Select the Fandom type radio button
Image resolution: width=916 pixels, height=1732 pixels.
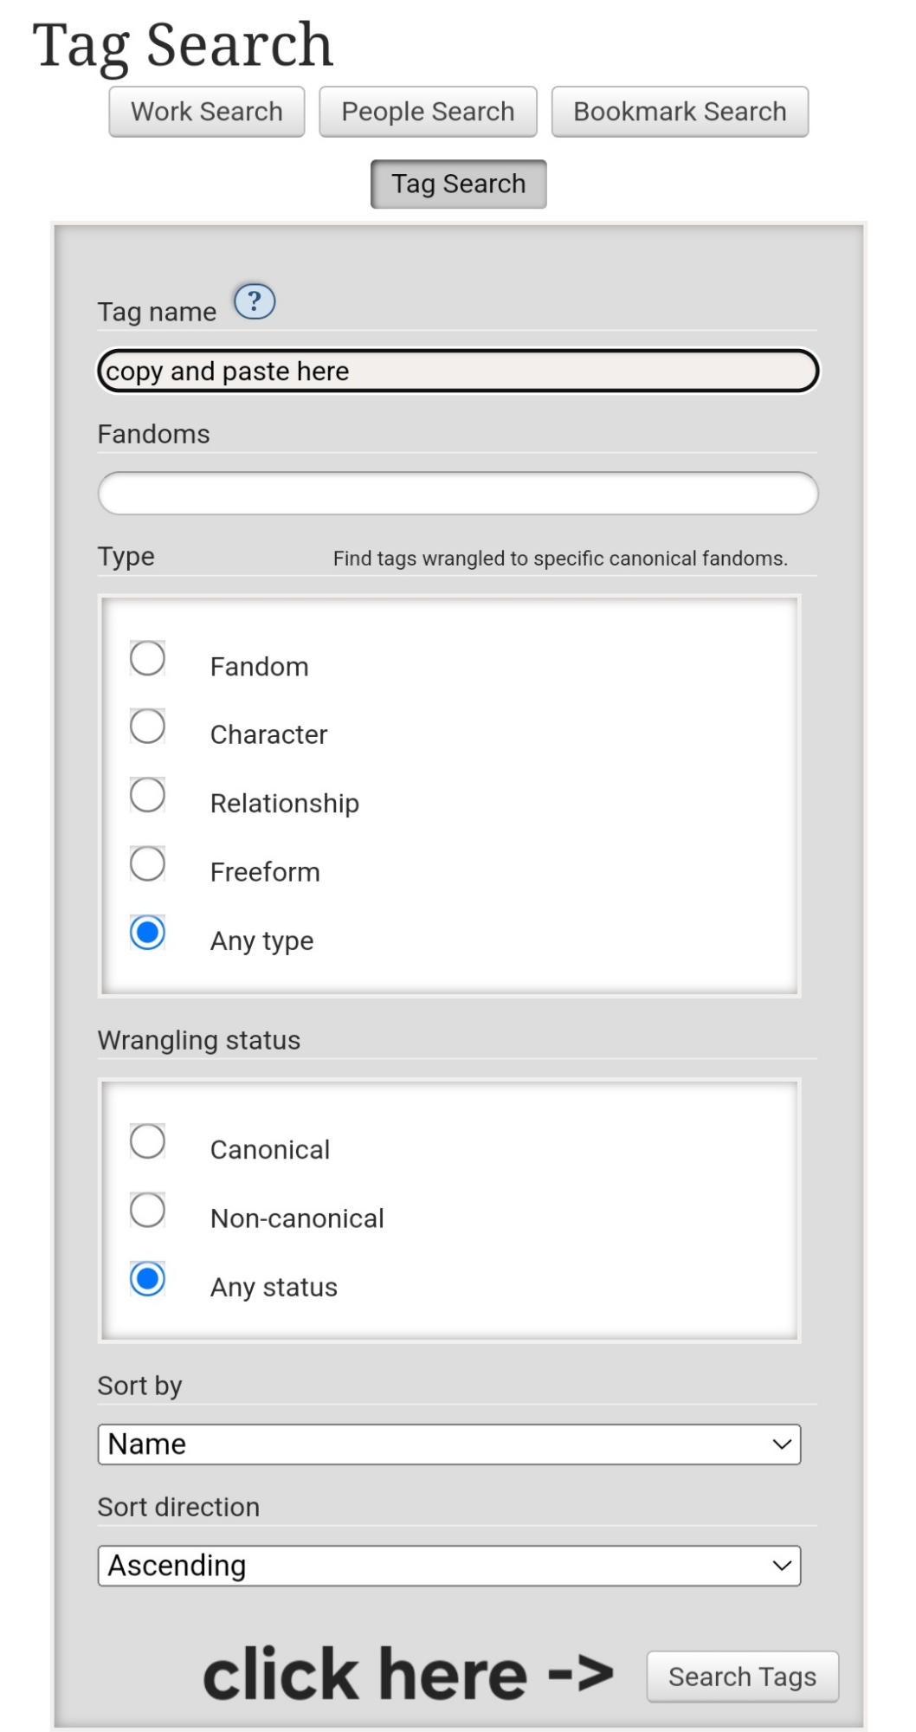click(147, 658)
